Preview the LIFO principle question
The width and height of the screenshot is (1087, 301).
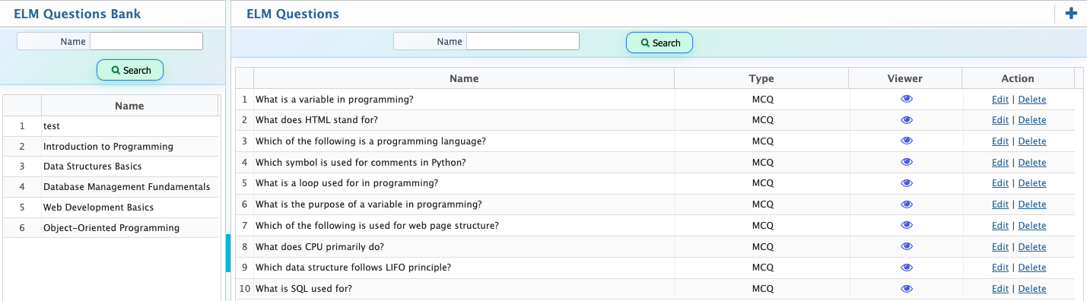pos(906,268)
